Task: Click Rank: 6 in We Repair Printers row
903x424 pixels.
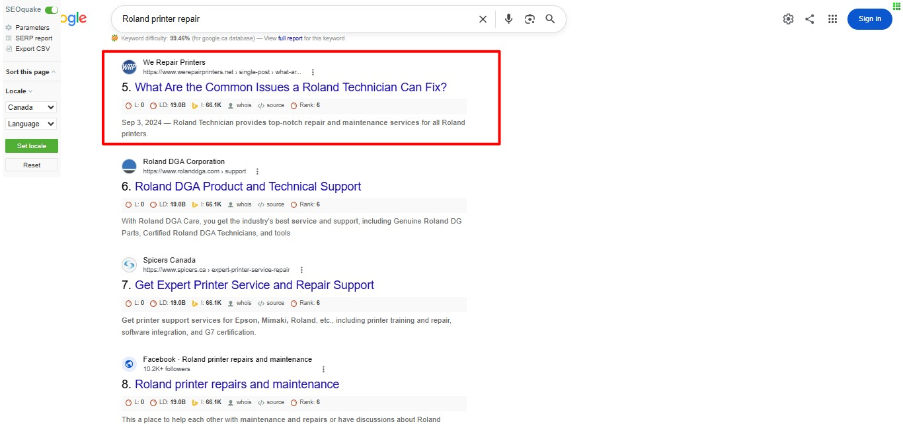Action: pyautogui.click(x=305, y=105)
